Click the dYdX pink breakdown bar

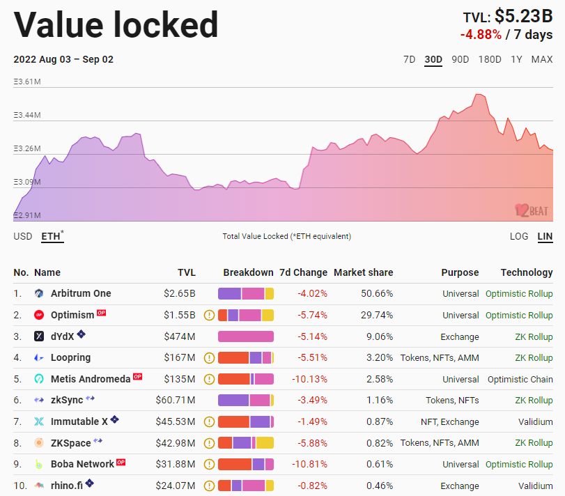tap(246, 336)
